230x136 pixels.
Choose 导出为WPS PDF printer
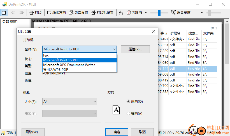(x=80, y=69)
